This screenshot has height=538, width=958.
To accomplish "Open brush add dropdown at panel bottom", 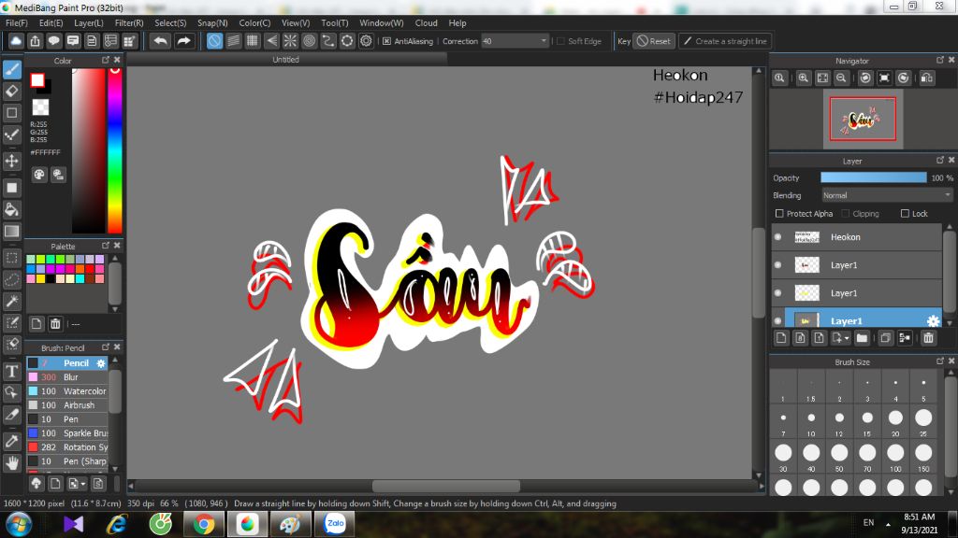I will click(x=77, y=484).
